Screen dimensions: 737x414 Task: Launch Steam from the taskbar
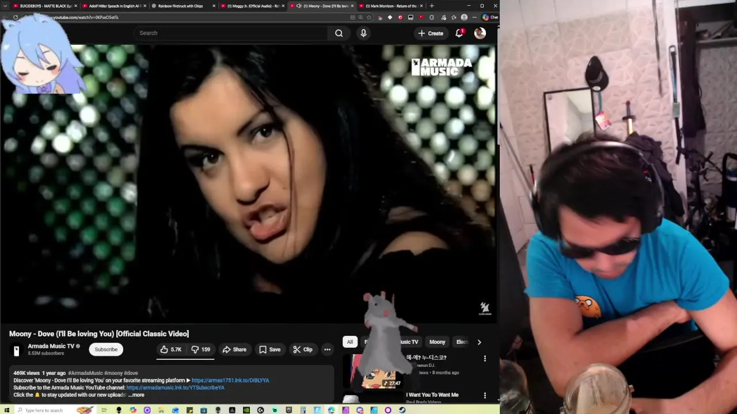402,410
